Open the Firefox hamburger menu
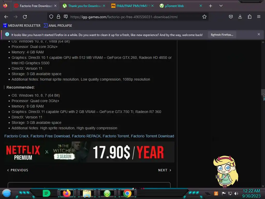 259,17
